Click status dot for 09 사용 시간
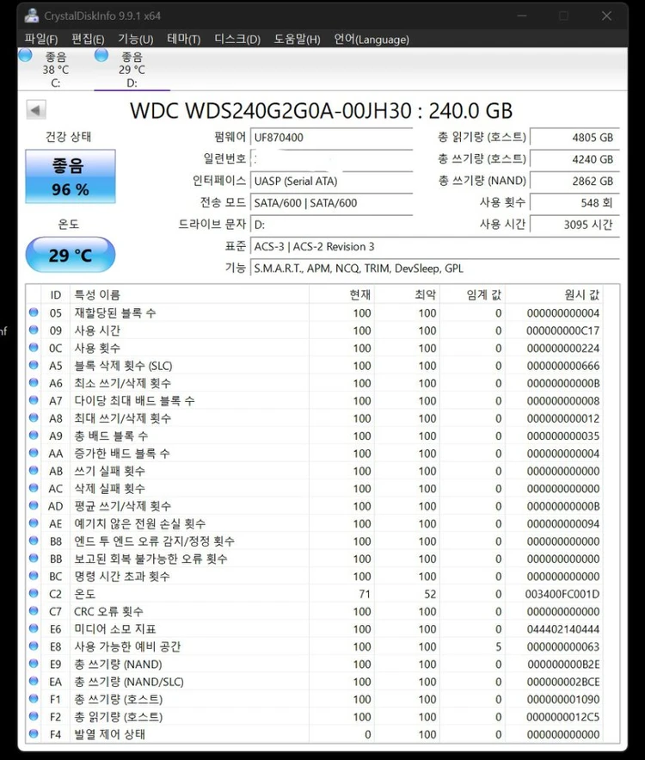This screenshot has width=645, height=760. coord(34,330)
